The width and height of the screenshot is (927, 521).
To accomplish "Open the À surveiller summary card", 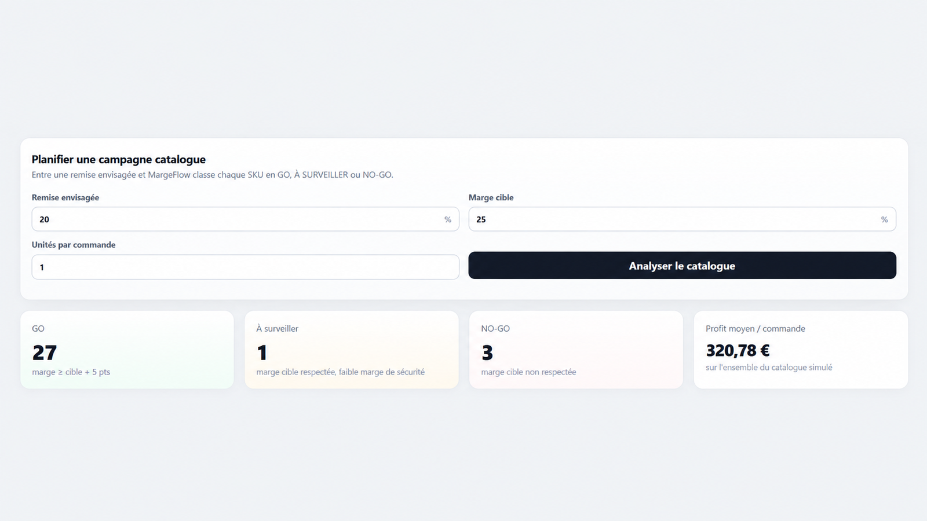I will point(352,350).
